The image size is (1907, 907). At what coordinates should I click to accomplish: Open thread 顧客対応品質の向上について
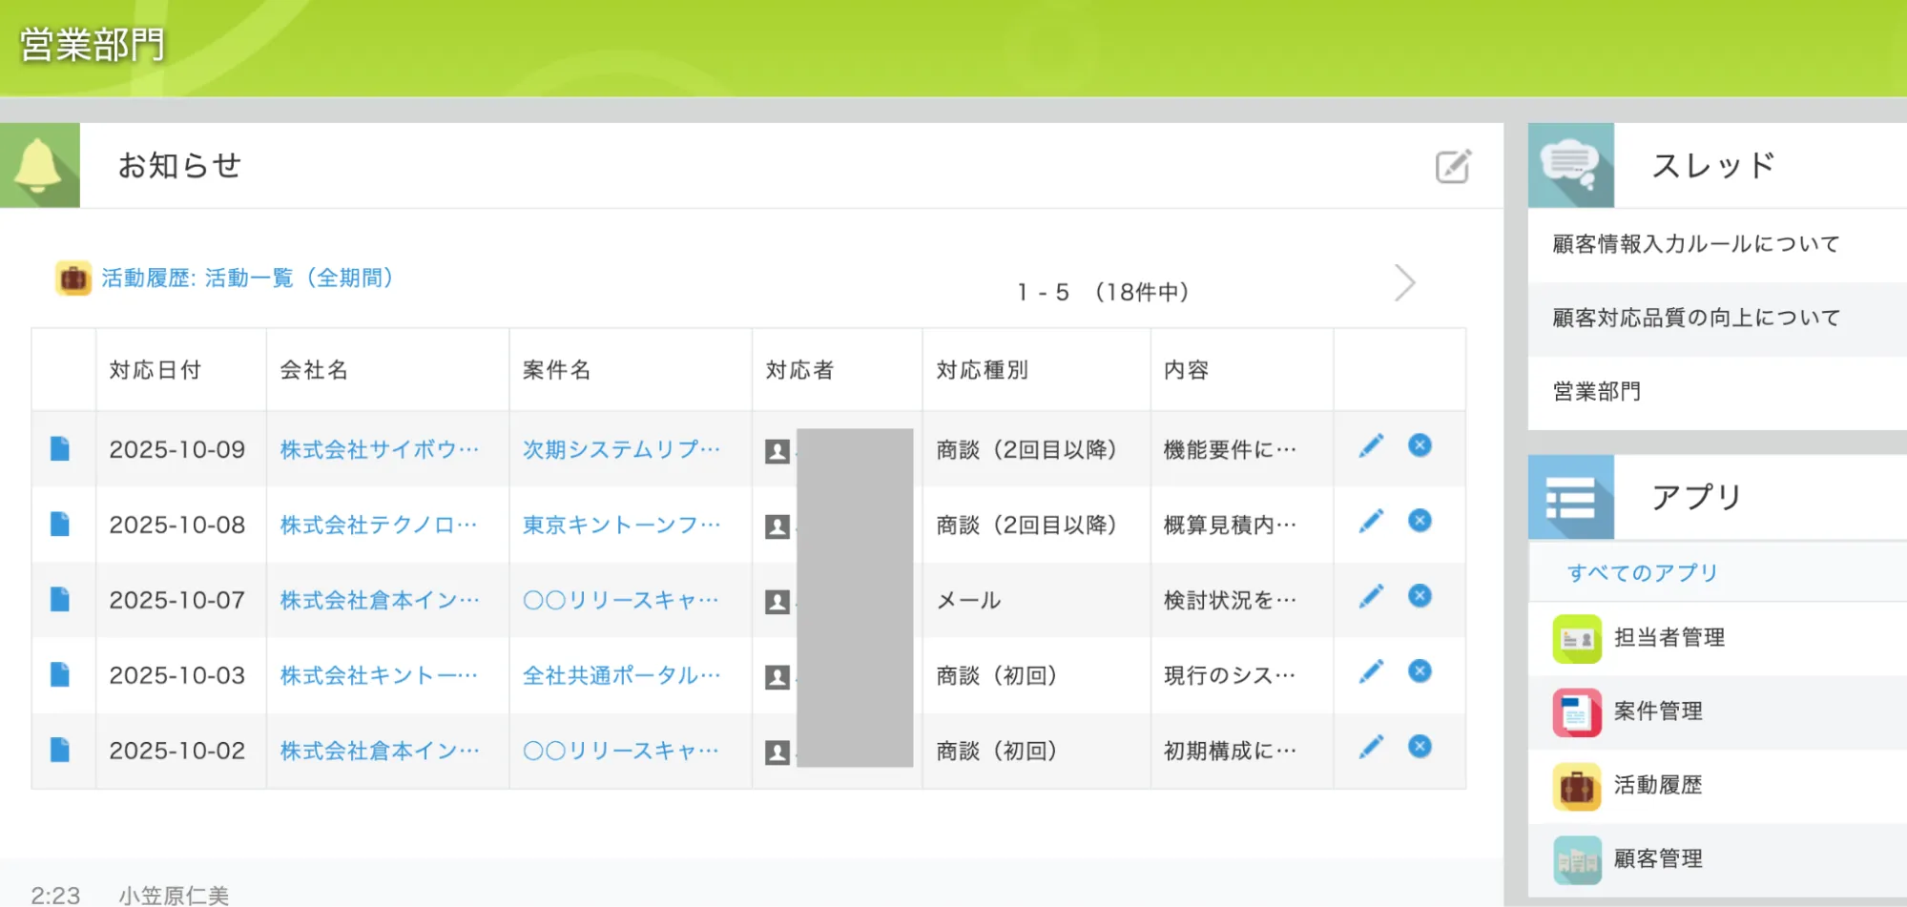[1695, 318]
